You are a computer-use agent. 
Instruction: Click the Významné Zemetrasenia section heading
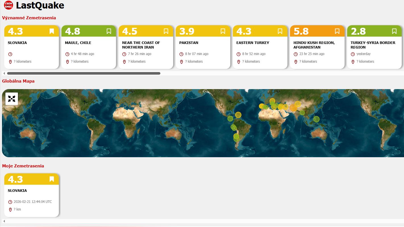[29, 18]
